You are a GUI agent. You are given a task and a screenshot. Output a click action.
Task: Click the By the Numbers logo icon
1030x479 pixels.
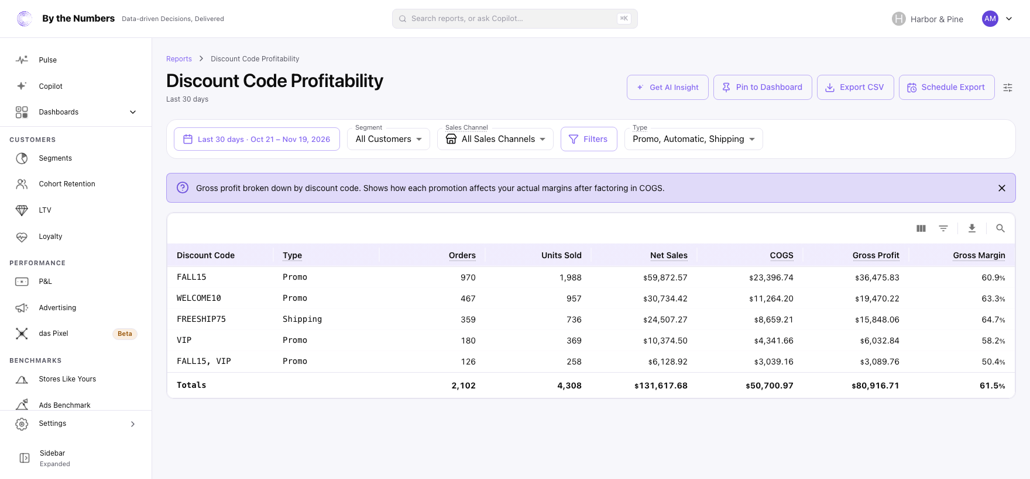pos(25,19)
